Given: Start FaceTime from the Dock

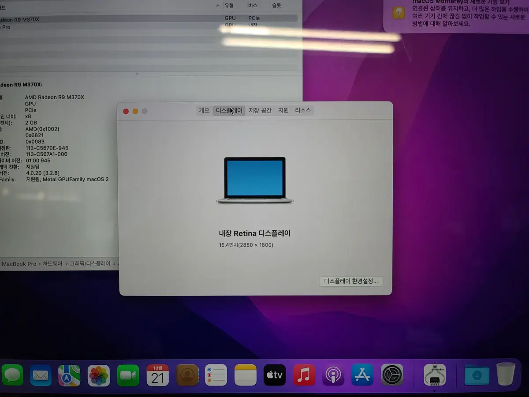Looking at the screenshot, I should [x=128, y=376].
